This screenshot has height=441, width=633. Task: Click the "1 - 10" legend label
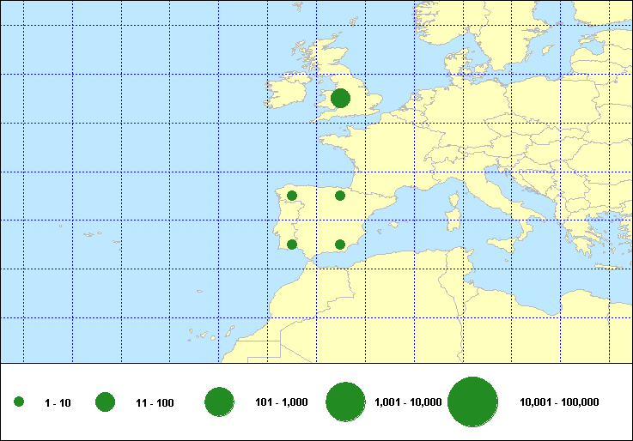pos(58,403)
